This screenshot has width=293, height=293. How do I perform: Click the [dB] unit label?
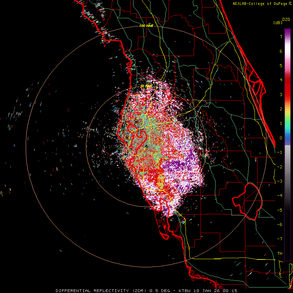[278, 22]
